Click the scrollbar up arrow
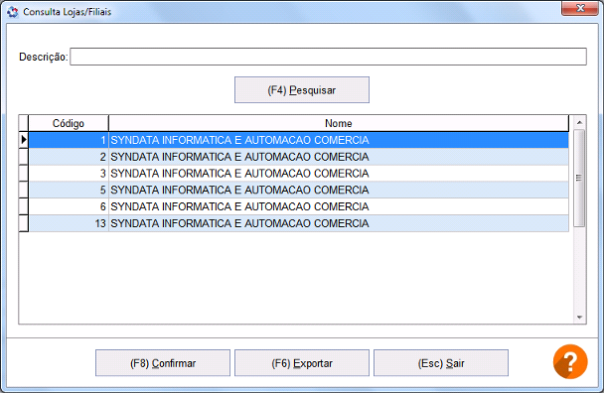 click(579, 122)
